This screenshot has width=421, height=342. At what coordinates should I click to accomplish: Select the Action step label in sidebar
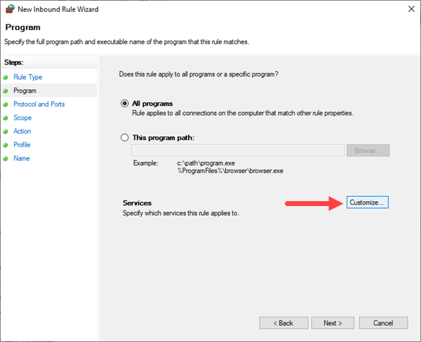(x=22, y=132)
